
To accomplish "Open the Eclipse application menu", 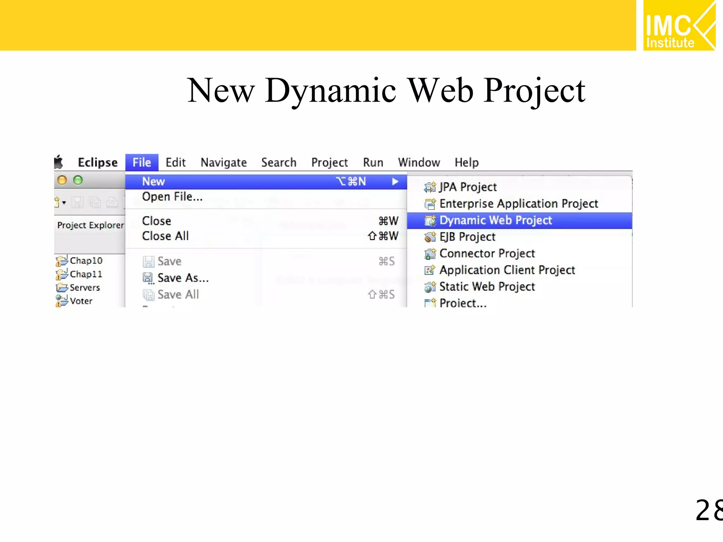I will (x=97, y=162).
